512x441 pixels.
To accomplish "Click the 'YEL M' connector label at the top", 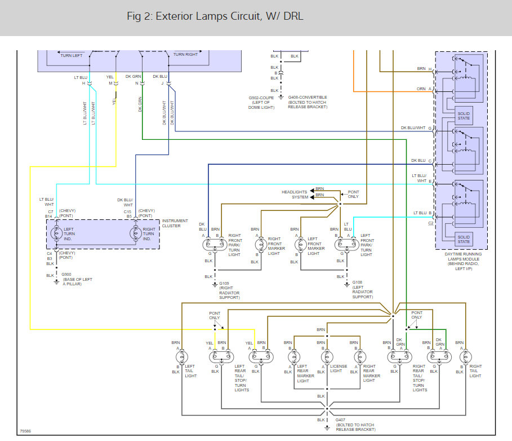I will [110, 80].
